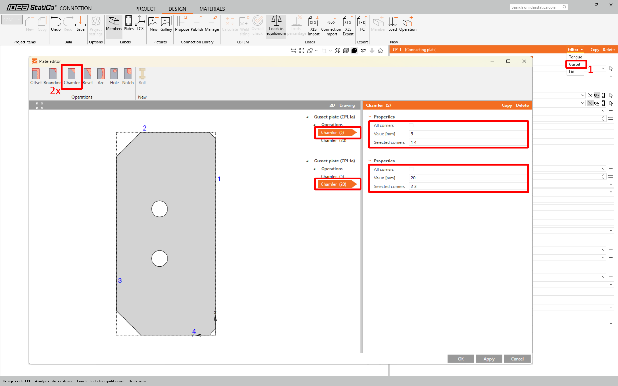Switch to the MATERIALS tab
The width and height of the screenshot is (618, 386).
212,9
